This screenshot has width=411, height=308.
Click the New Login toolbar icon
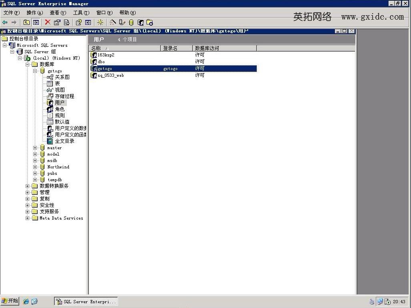click(x=140, y=22)
